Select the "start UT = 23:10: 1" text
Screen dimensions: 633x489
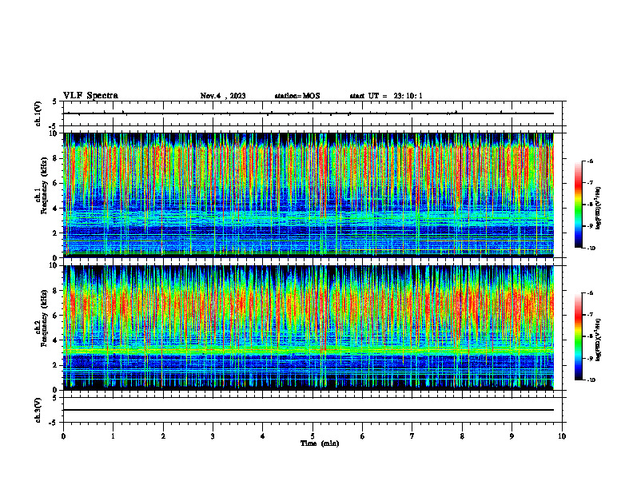[386, 96]
